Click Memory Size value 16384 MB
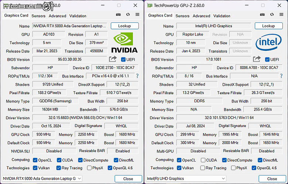 point(50,109)
